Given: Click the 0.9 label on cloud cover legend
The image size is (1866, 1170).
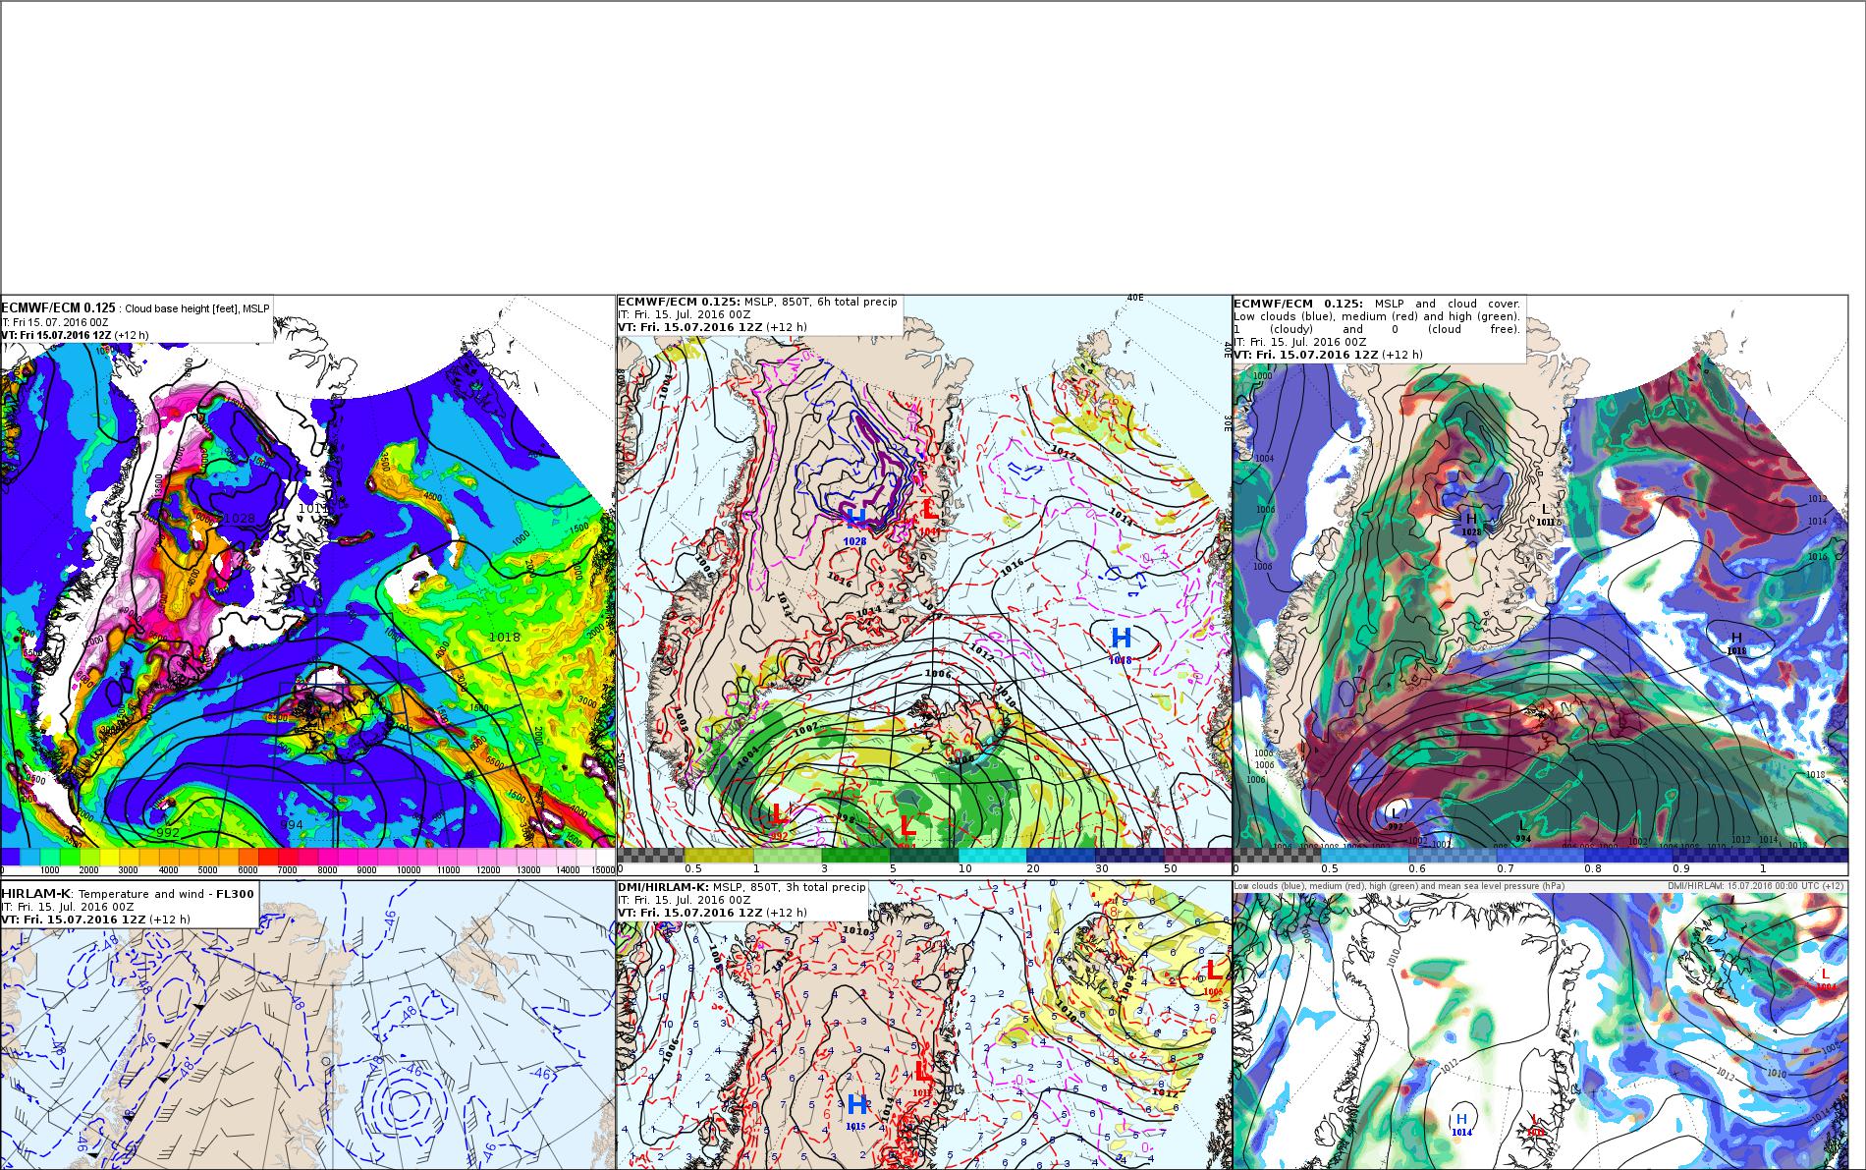Looking at the screenshot, I should tap(1681, 869).
